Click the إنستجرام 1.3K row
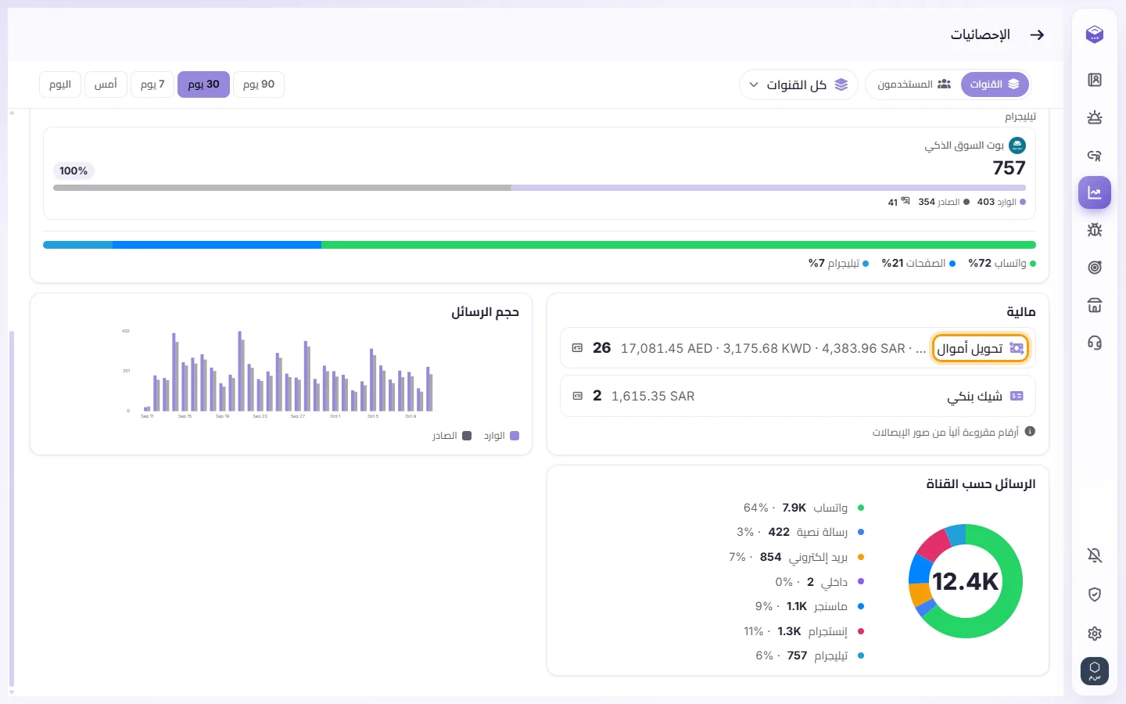Image resolution: width=1126 pixels, height=704 pixels. 804,631
